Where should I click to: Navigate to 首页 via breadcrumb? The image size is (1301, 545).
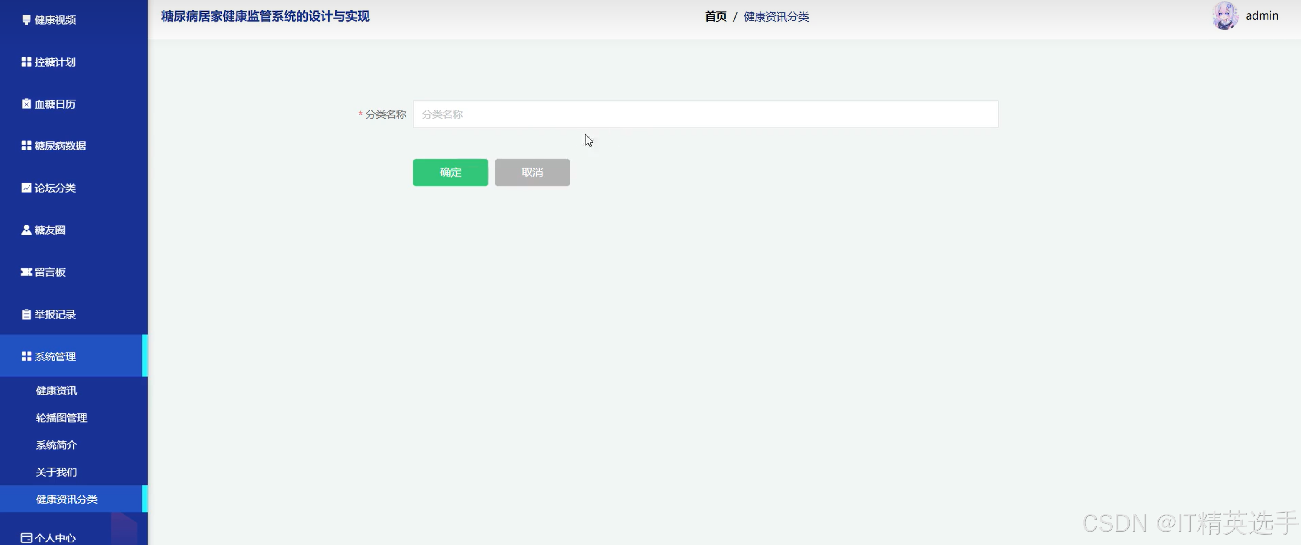[x=715, y=16]
